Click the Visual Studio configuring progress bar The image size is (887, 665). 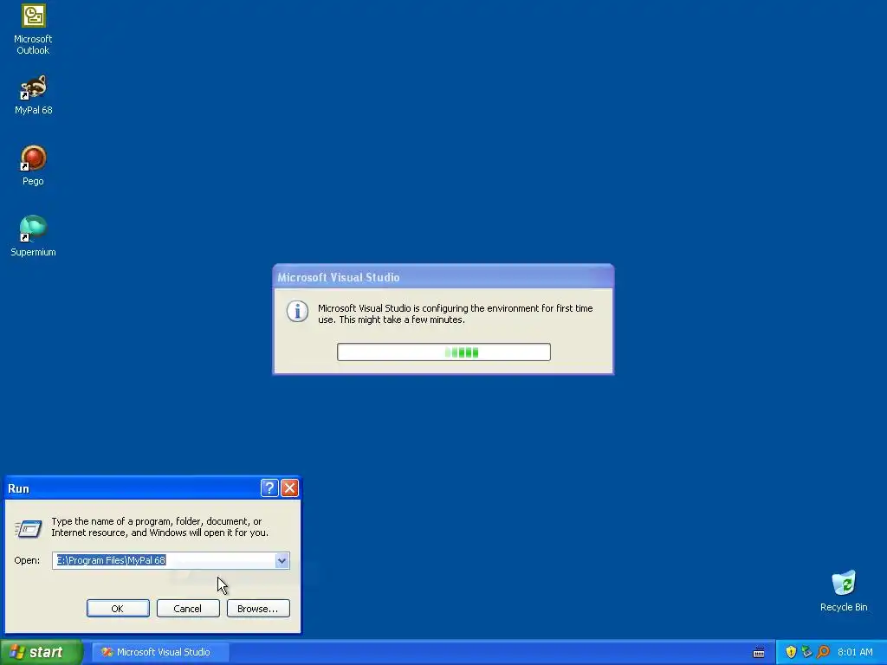(x=443, y=352)
